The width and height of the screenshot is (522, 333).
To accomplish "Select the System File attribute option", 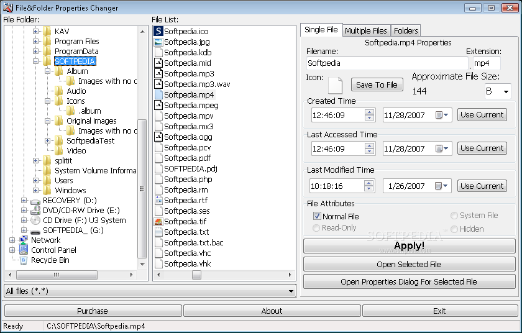I will coord(454,216).
